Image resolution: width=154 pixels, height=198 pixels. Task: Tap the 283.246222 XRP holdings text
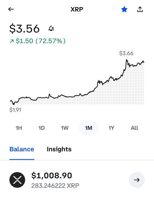[55, 186]
